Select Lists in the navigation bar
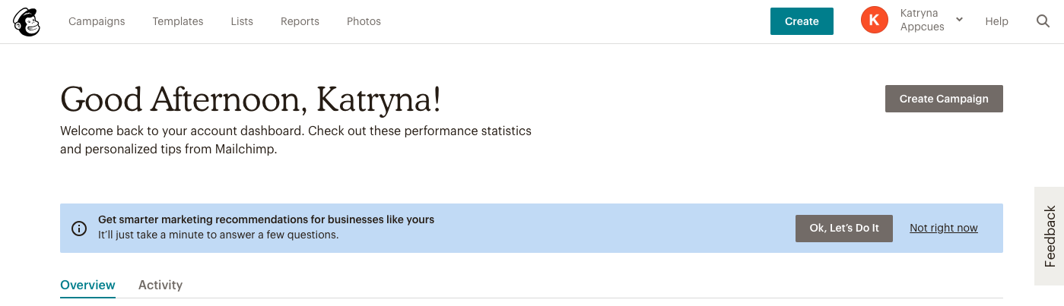1064x306 pixels. (x=242, y=21)
